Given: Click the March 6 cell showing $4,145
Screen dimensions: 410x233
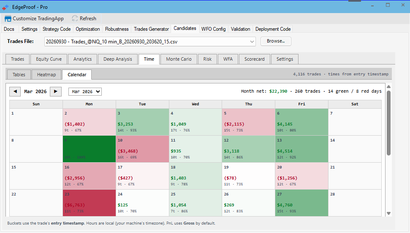Looking at the screenshot, I should point(302,122).
